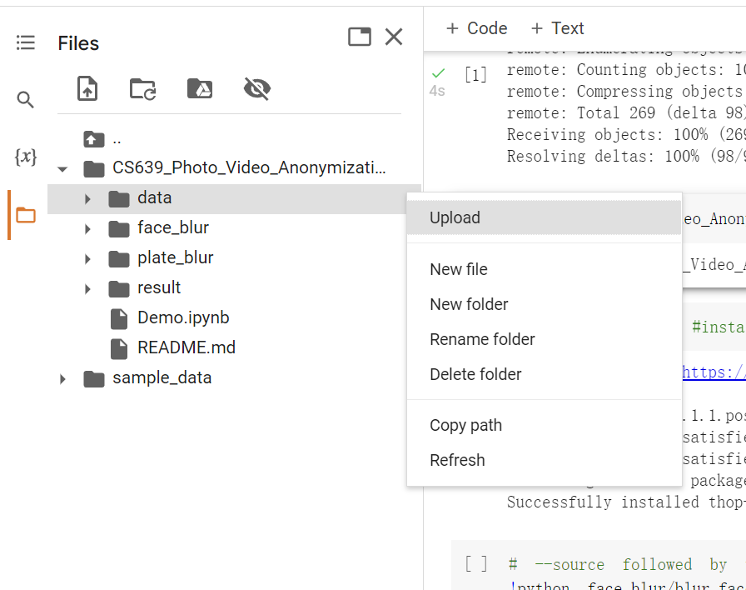Click the parent directory icon above the file tree
The height and width of the screenshot is (590, 746).
click(x=94, y=137)
